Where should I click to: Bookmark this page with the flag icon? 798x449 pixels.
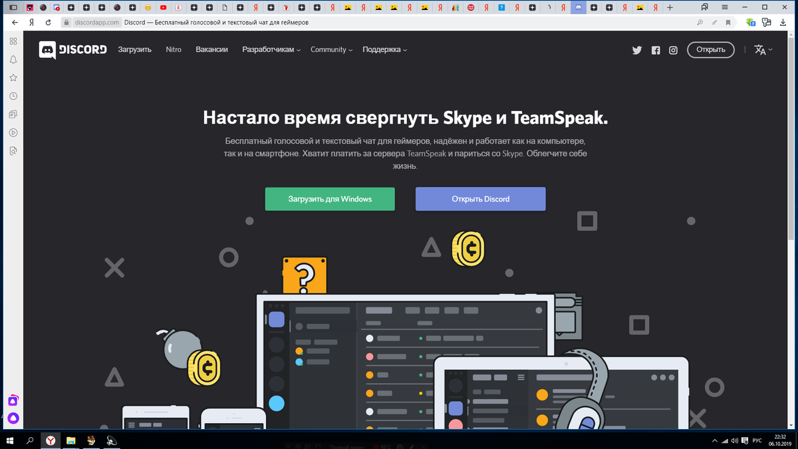coord(728,21)
